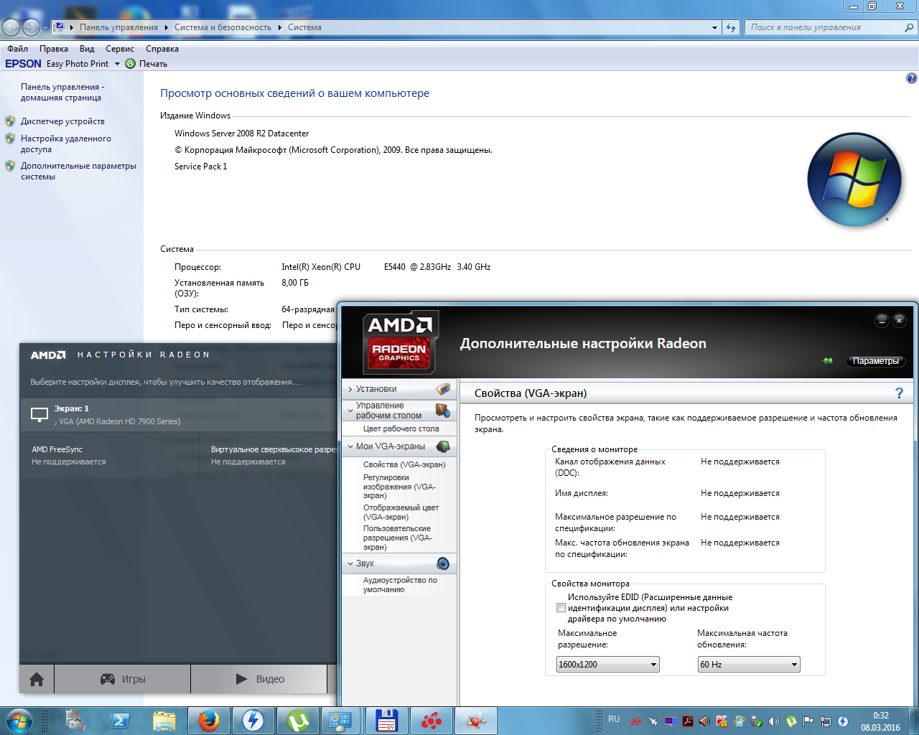919x735 pixels.
Task: Click the volume speaker icon in system tray
Action: 774,721
